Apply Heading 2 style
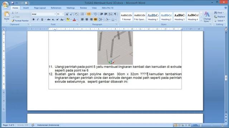 [x=166, y=17]
